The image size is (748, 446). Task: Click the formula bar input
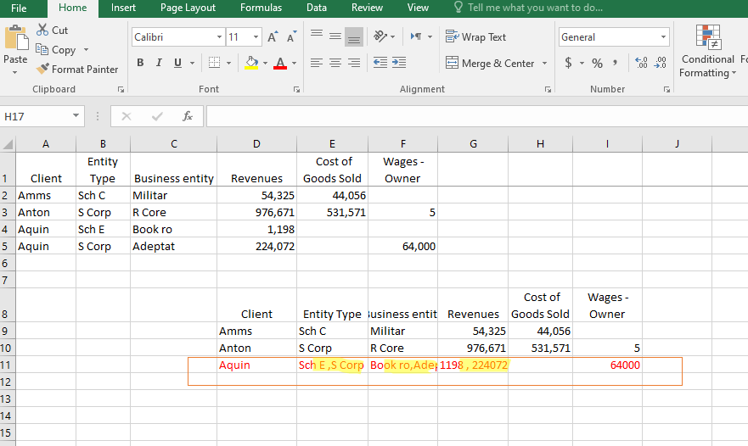pos(477,116)
